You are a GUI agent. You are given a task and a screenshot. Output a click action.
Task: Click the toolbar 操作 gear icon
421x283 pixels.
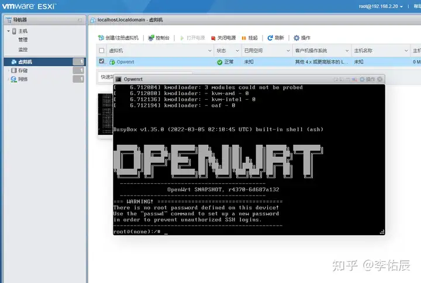coord(296,38)
